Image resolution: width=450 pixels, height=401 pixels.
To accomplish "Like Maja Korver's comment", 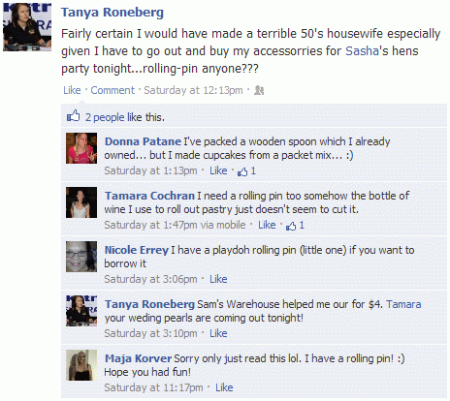I will tap(224, 387).
